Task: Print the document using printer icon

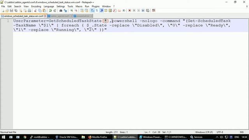Action: (x=30, y=10)
